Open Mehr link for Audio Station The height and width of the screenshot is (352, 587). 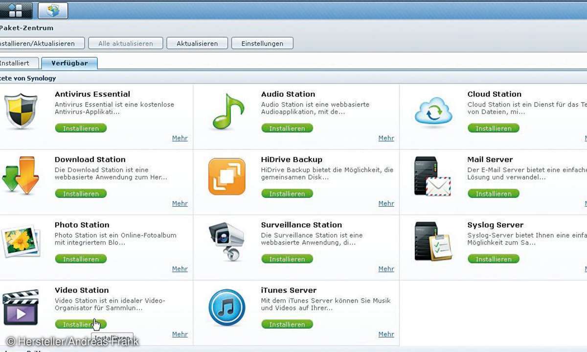pyautogui.click(x=386, y=138)
